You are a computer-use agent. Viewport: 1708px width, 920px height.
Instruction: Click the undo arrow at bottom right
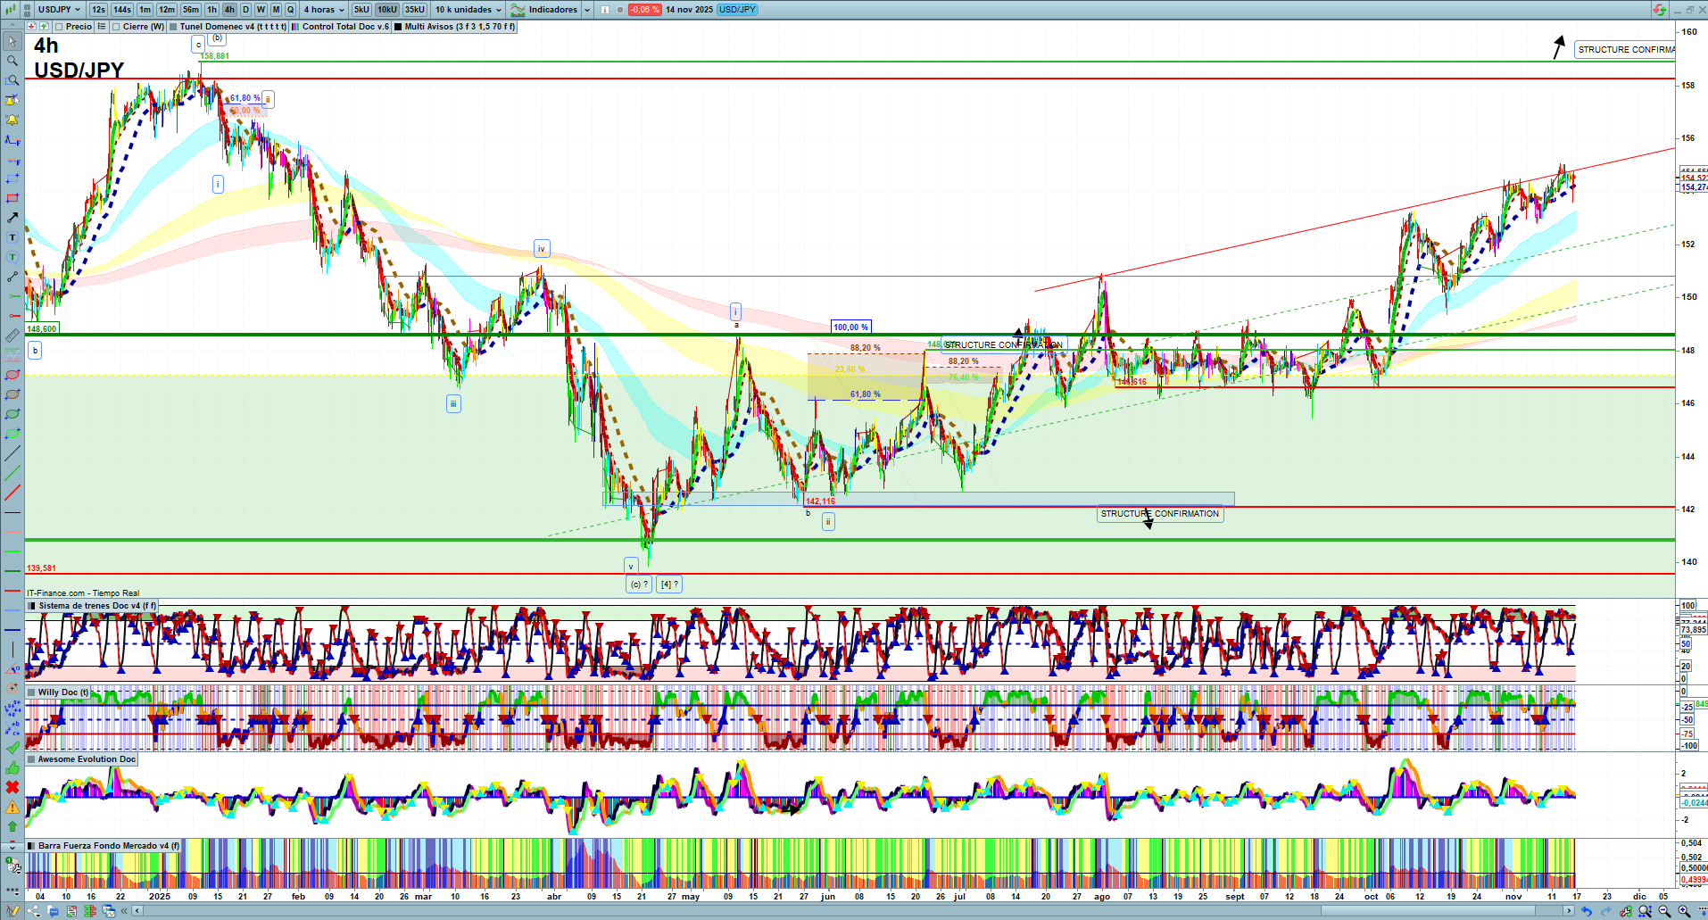pos(1586,911)
